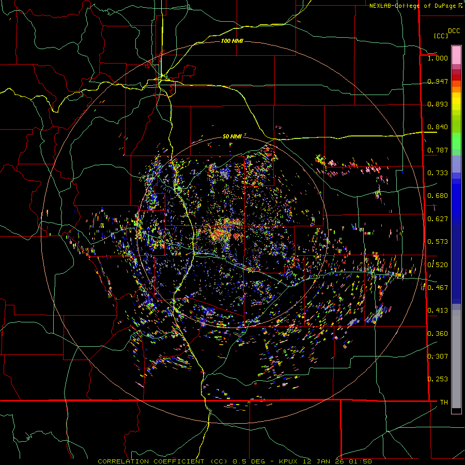Click the 0.307 legend value
Viewport: 465px width, 465px height.
pyautogui.click(x=438, y=357)
